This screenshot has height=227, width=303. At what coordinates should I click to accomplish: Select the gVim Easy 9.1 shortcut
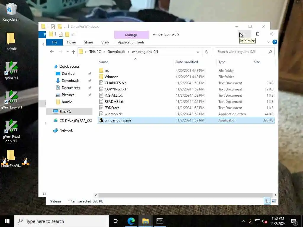12,100
